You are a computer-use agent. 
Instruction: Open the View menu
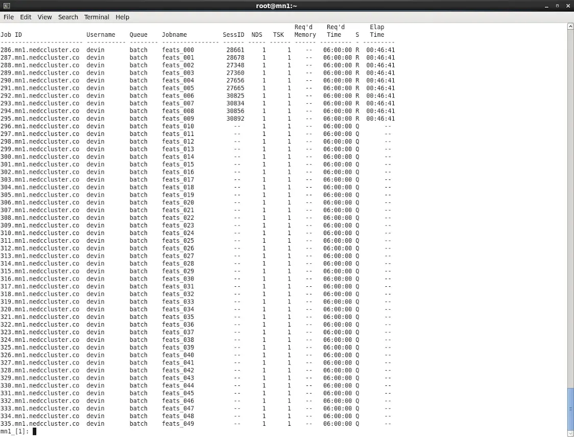[x=44, y=17]
